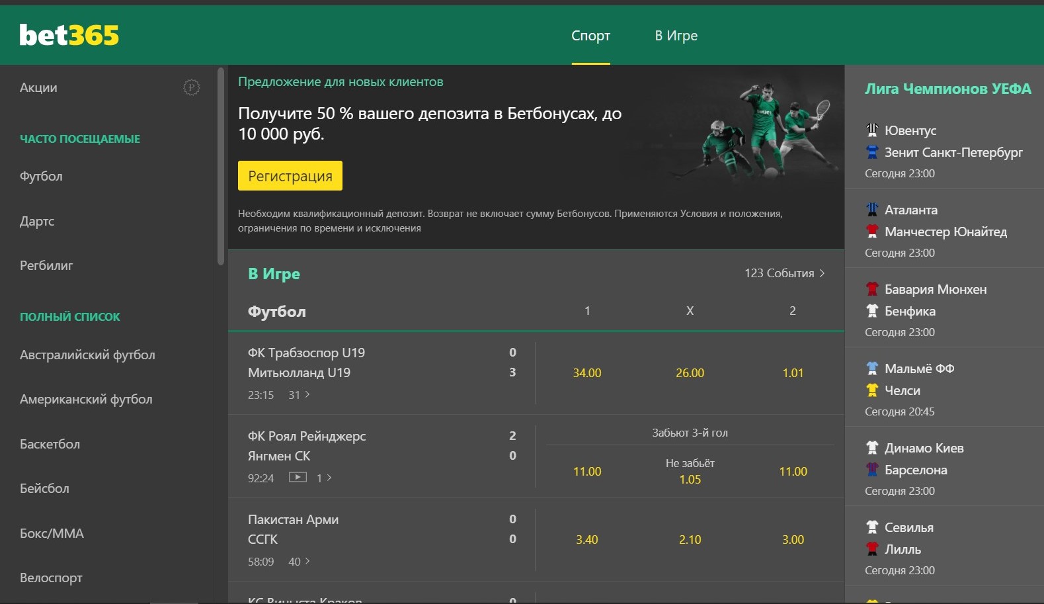Screen dimensions: 1044x604
Task: Expand the 123 События live events list
Action: 784,273
